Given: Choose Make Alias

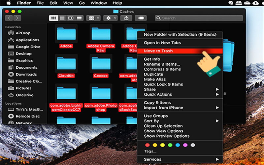Looking at the screenshot, I should [180, 79].
